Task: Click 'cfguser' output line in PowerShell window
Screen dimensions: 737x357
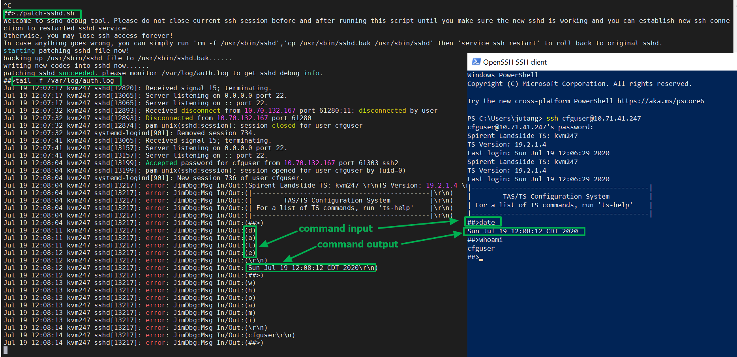Action: [x=481, y=248]
